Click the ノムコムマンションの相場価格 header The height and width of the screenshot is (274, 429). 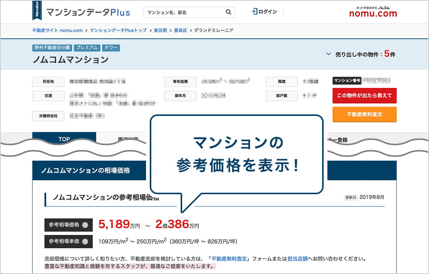pos(86,170)
